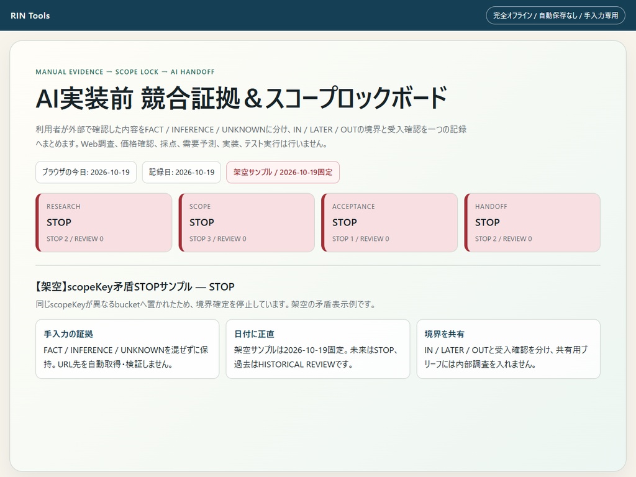Click the 'STOP 2 / REVIEW 0' text in RESEARCH card

pyautogui.click(x=75, y=239)
